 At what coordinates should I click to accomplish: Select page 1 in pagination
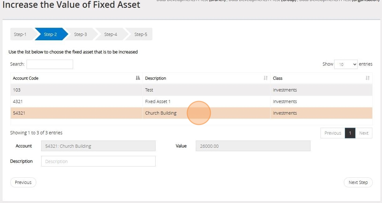pos(350,133)
